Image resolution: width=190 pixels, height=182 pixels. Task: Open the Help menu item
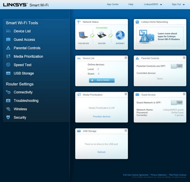click(x=131, y=4)
